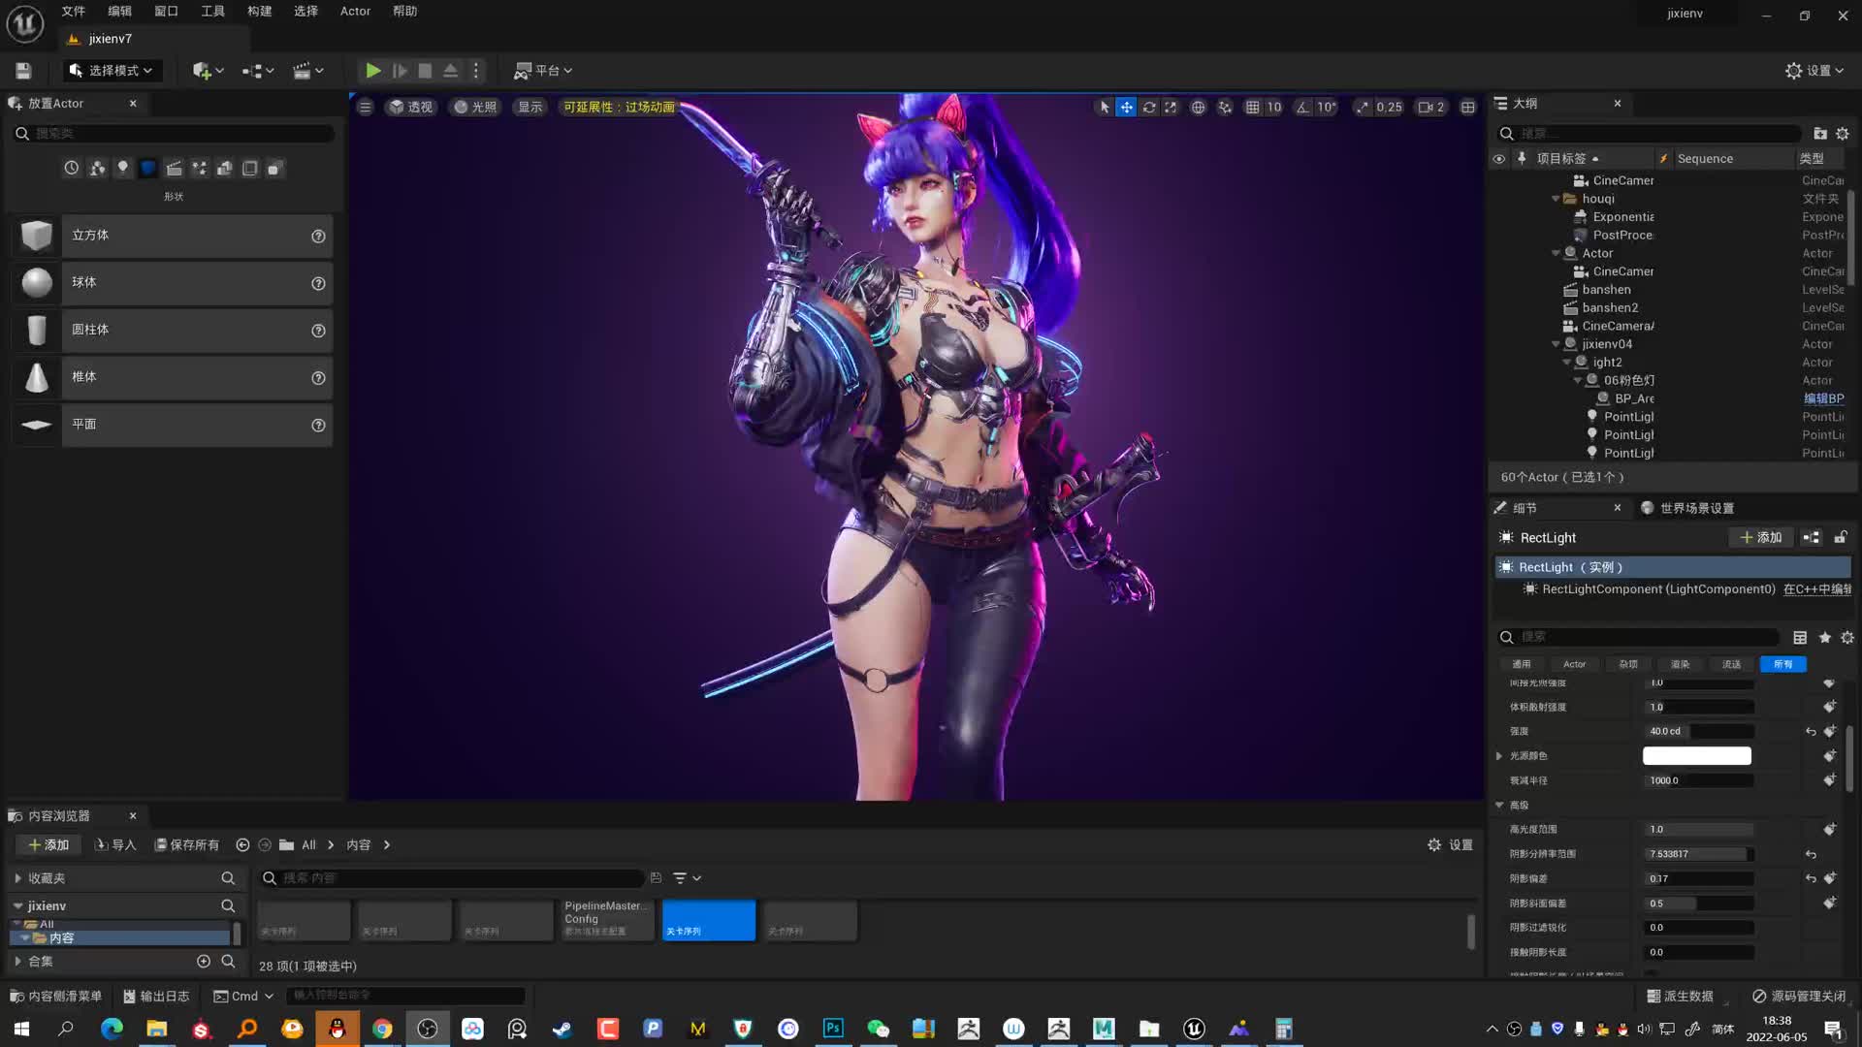Click the Play level button

click(372, 71)
